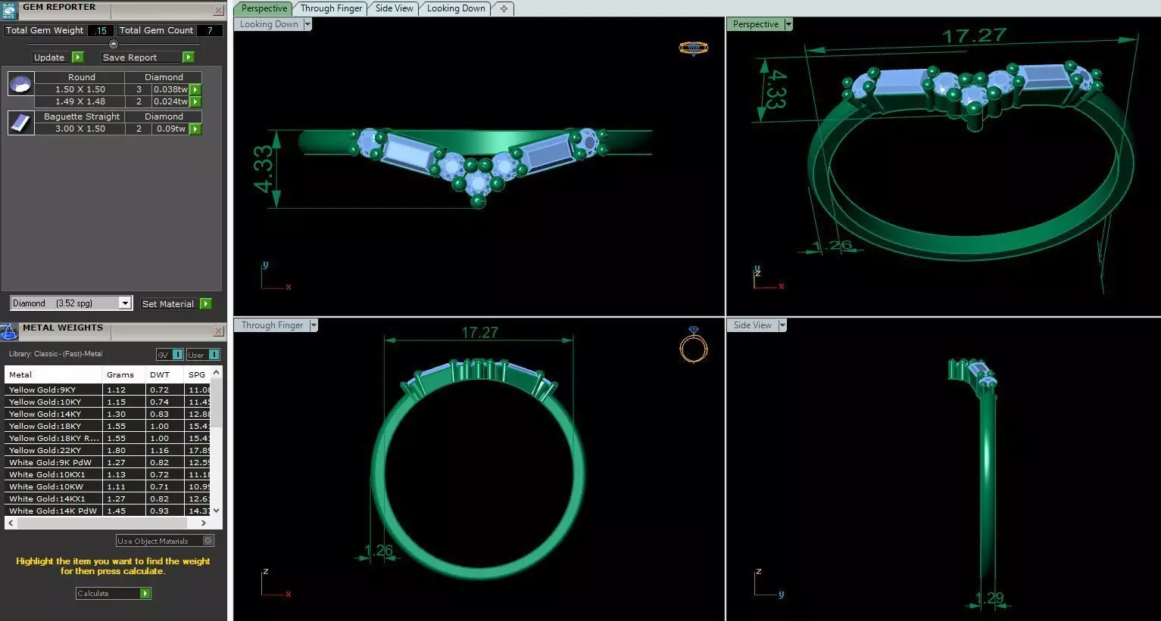
Task: Switch to the Through Finger tab
Action: (331, 8)
